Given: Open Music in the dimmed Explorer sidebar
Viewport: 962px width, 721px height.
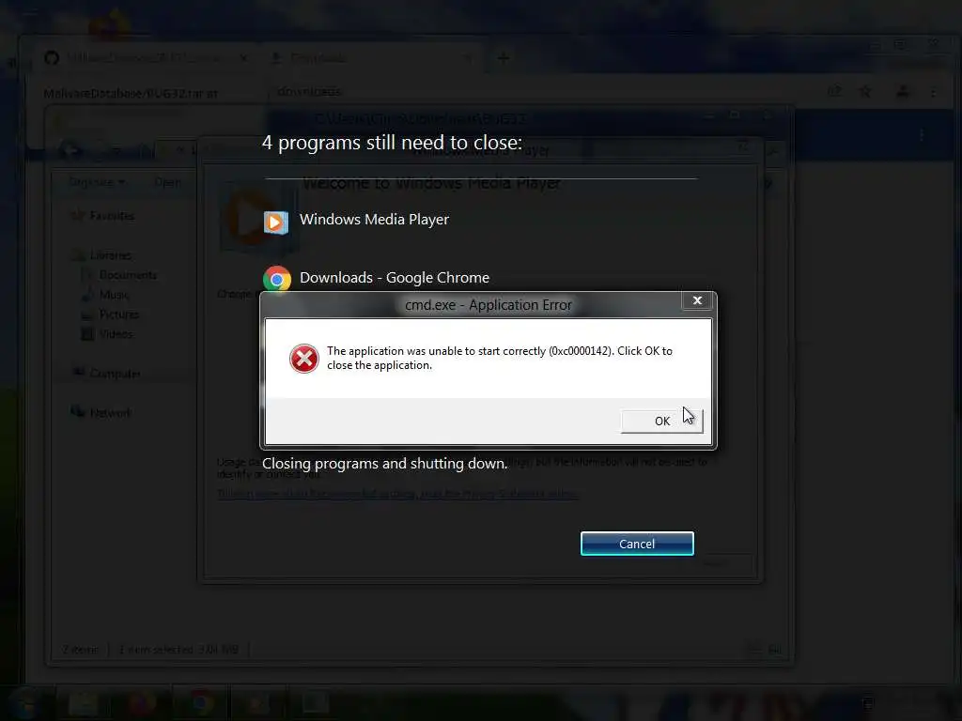Looking at the screenshot, I should [114, 295].
